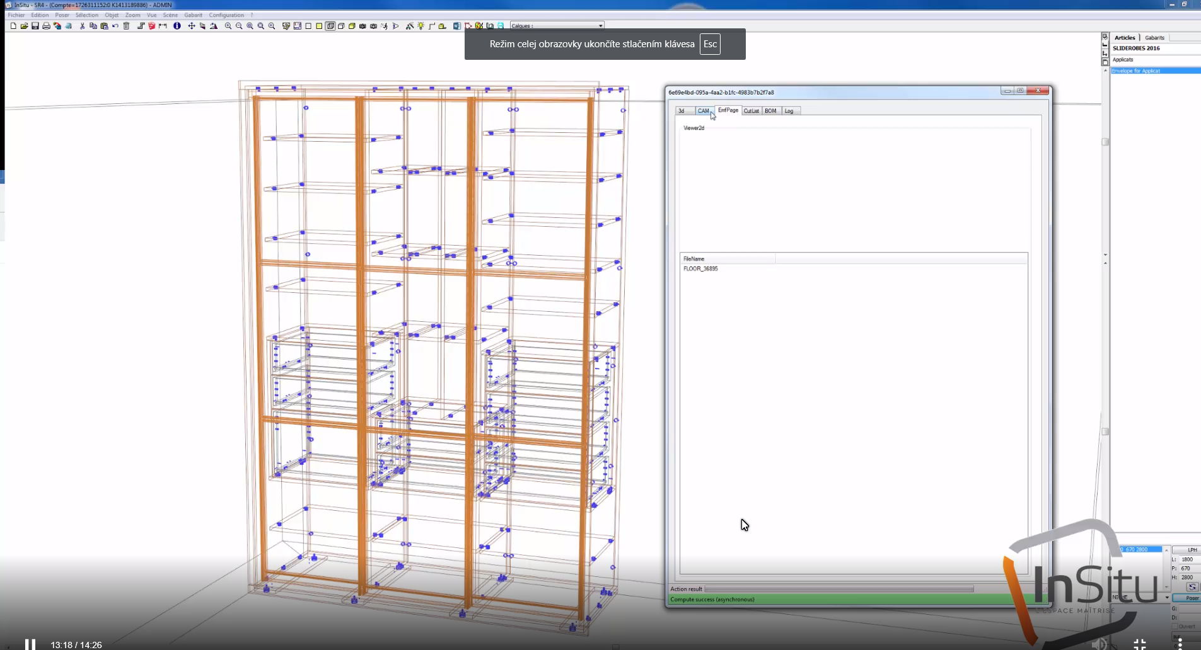Open the blue Information icon

[x=177, y=26]
